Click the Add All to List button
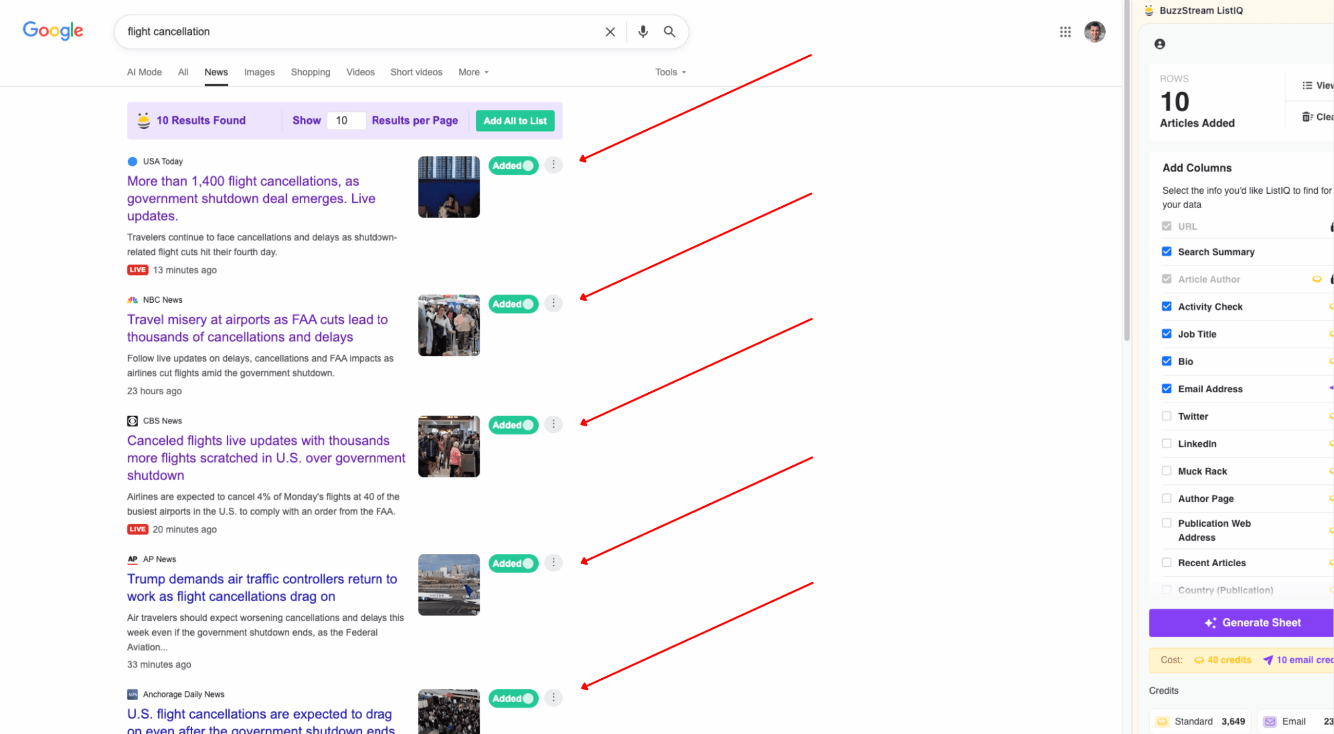This screenshot has width=1334, height=734. point(514,121)
